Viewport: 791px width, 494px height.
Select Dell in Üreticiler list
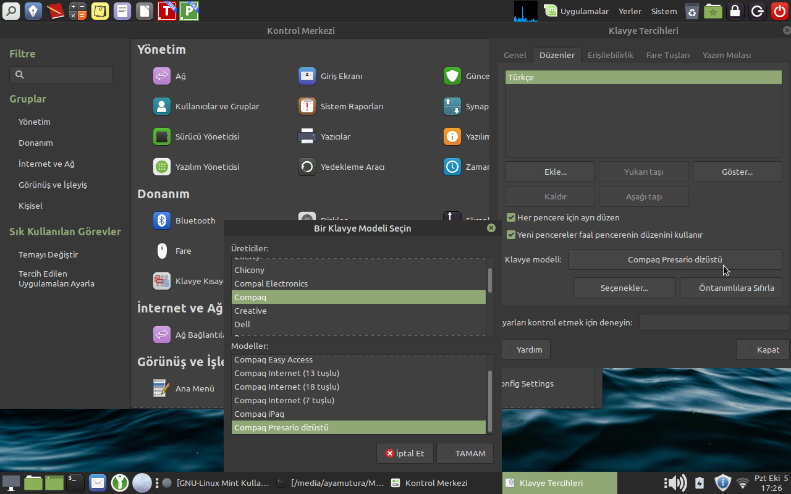(358, 324)
